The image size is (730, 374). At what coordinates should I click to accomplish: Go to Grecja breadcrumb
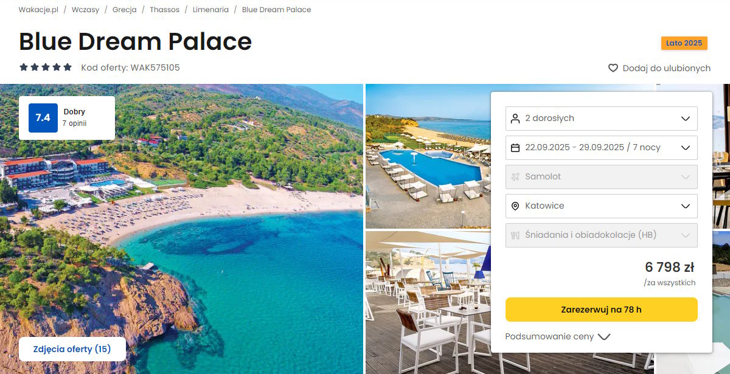(x=124, y=10)
